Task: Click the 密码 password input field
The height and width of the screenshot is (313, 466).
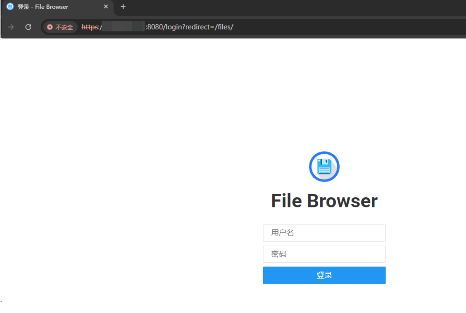Action: pos(324,254)
